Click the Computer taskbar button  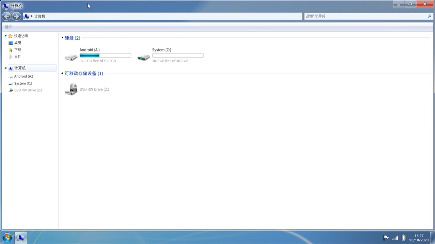pyautogui.click(x=20, y=238)
